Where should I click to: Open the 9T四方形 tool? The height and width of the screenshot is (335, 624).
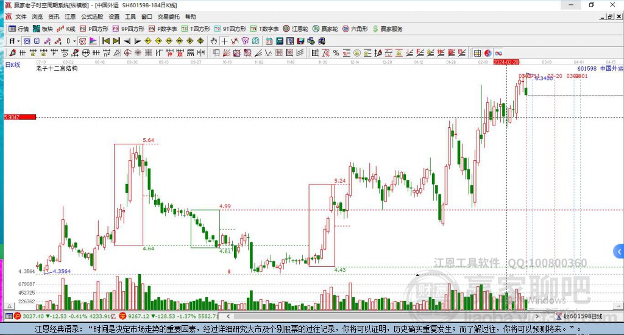coord(230,29)
